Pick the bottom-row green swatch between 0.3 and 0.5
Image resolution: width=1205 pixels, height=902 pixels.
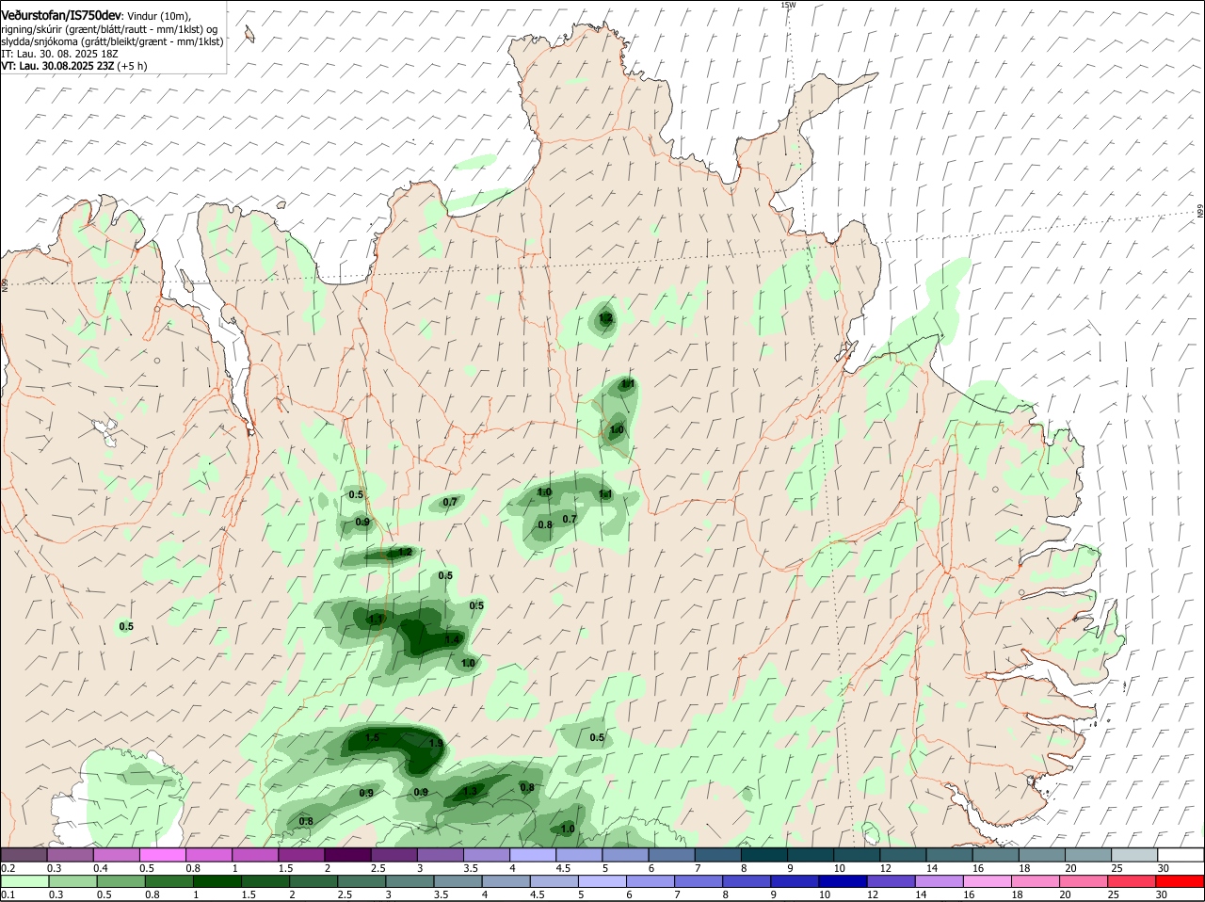click(72, 881)
